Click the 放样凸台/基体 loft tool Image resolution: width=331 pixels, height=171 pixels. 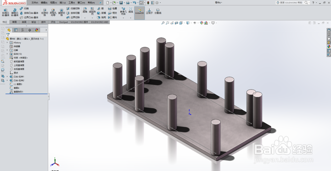29,13
